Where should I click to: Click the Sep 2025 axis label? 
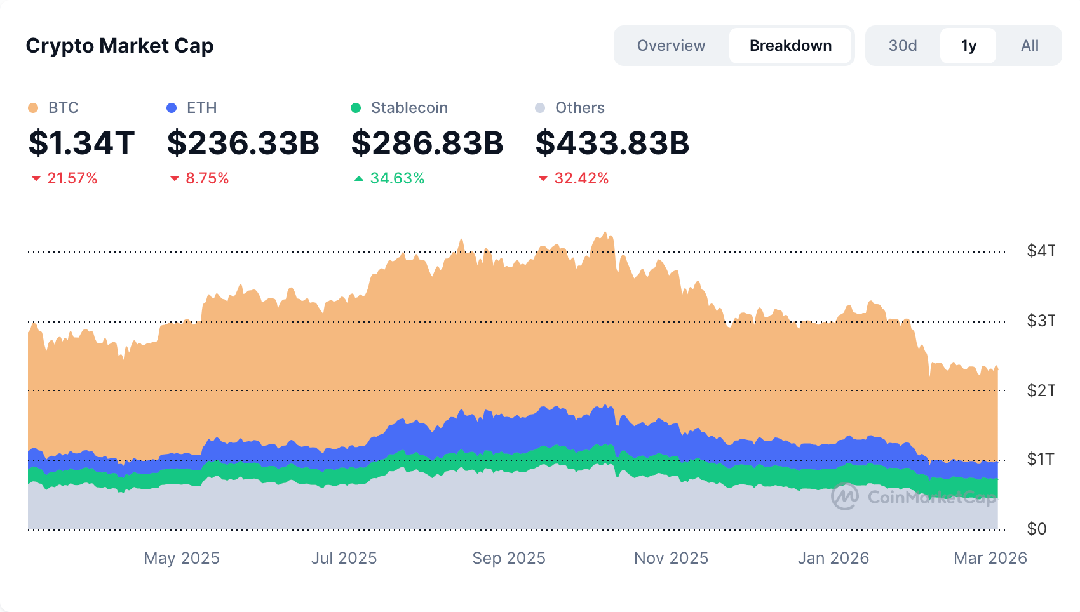pos(509,558)
